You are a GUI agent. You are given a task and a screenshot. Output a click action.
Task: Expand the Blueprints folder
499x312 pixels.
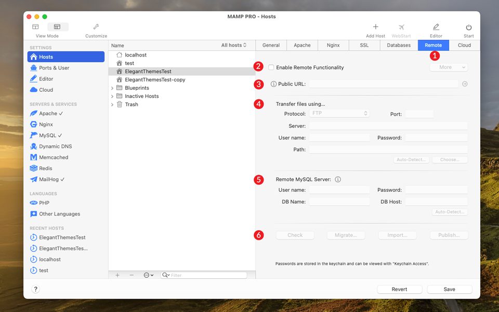112,88
